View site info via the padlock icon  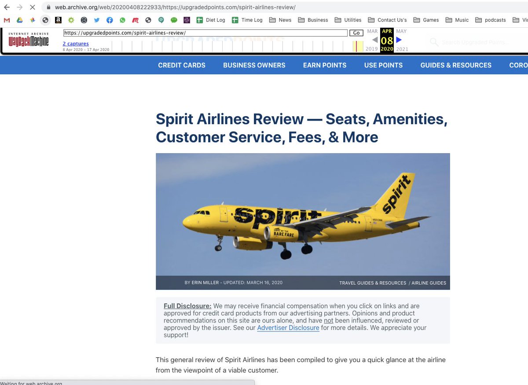(x=48, y=7)
